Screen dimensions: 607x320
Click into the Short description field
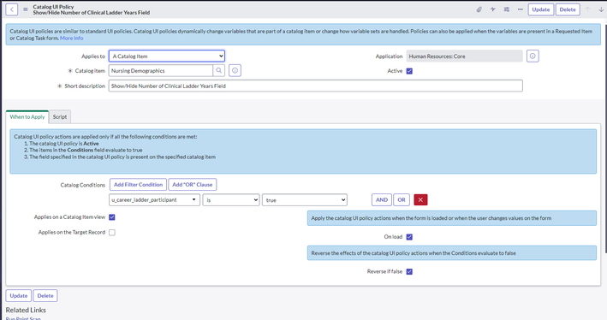[x=316, y=86]
